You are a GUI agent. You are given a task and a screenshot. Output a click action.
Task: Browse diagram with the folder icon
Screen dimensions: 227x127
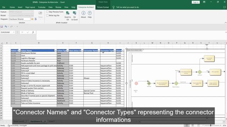[32, 19]
